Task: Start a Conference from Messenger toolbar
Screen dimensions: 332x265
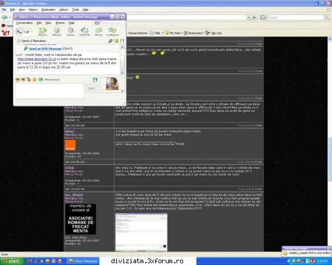Action: [113, 32]
